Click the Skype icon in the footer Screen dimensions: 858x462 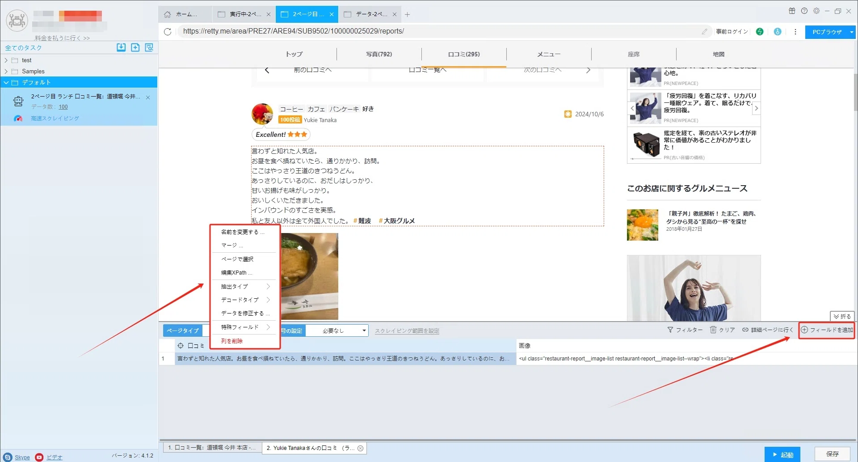point(8,457)
